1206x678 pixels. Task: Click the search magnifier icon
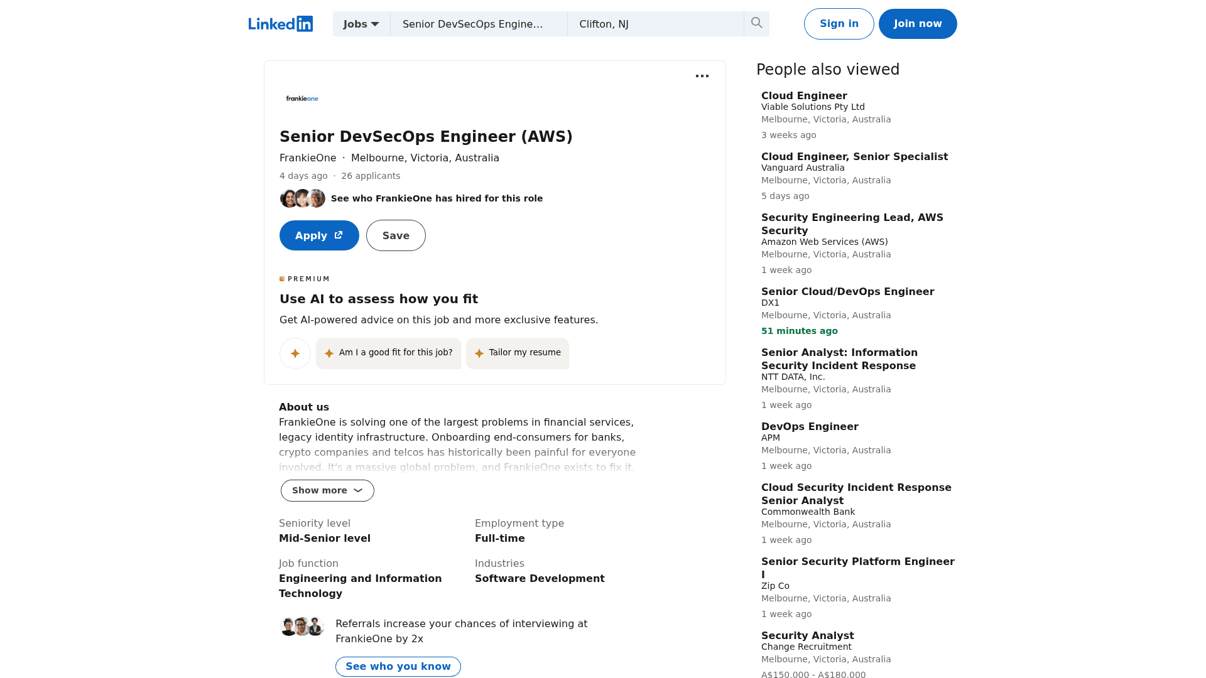[x=756, y=23]
